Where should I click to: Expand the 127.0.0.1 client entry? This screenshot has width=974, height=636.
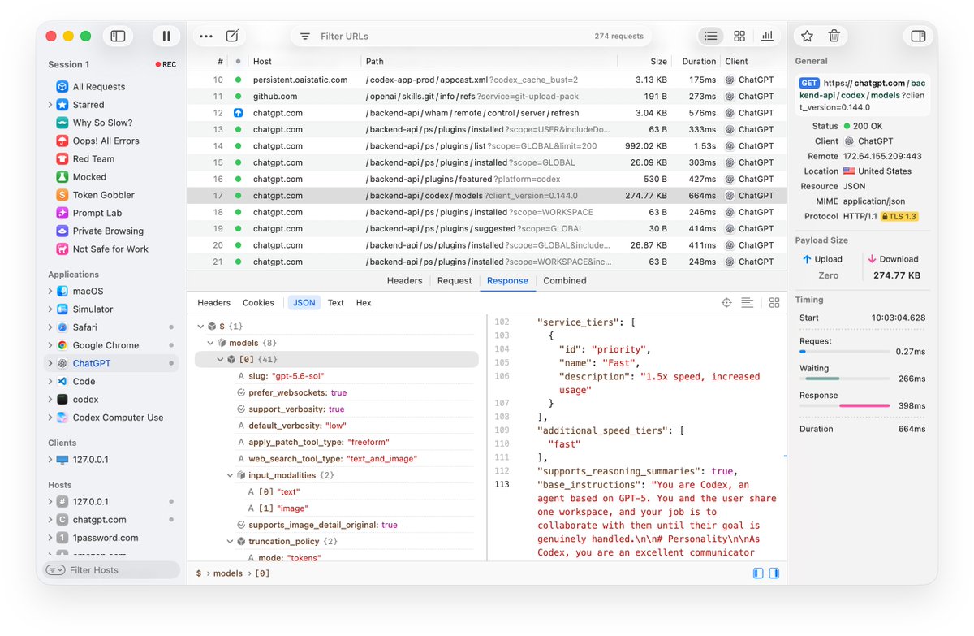(x=50, y=460)
